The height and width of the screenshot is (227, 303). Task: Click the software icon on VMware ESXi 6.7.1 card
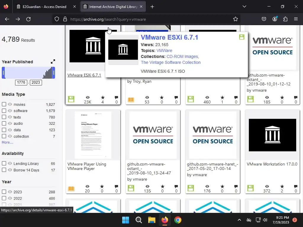(71, 99)
